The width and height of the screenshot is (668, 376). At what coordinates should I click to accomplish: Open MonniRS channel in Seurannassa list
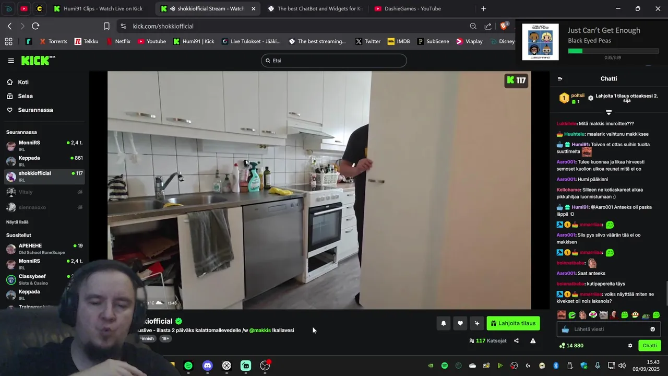44,146
